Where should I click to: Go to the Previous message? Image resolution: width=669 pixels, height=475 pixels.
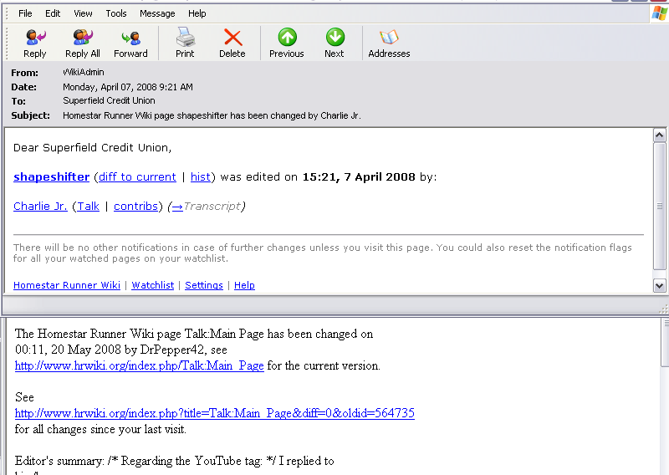[287, 43]
